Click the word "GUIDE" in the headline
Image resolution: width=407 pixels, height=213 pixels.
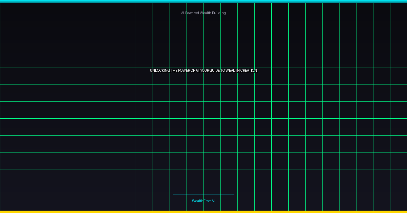[x=215, y=71]
